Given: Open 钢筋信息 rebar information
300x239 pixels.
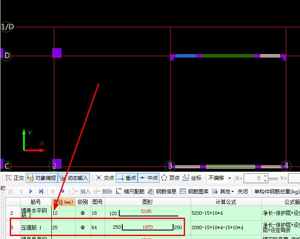Looking at the screenshot, I should [x=162, y=191].
